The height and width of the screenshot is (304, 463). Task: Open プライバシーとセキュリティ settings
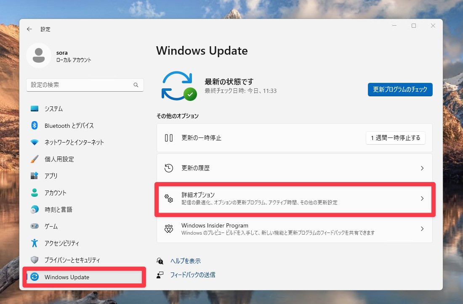[85, 260]
